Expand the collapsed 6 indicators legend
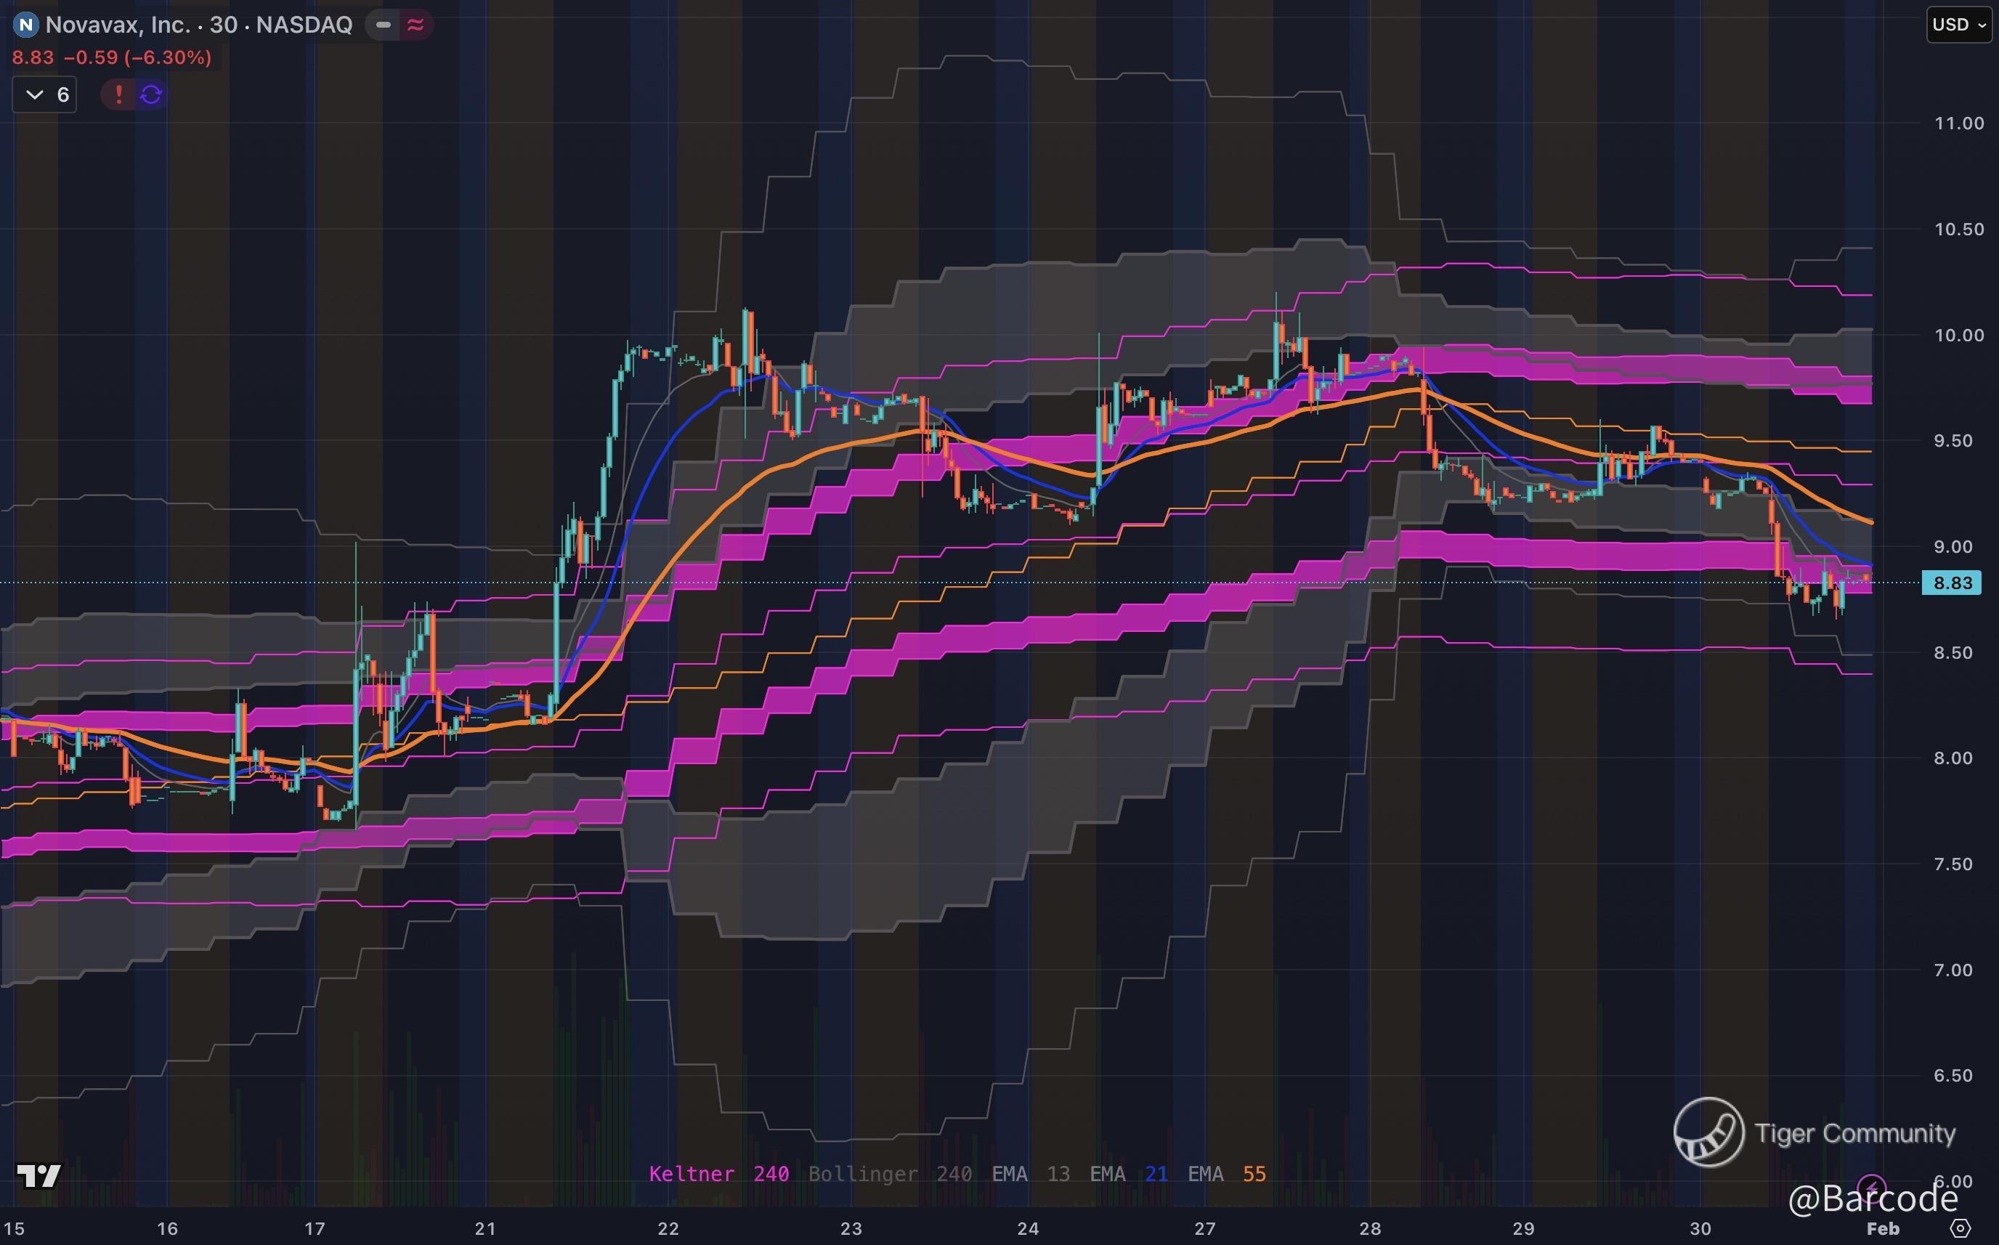Screen dimensions: 1999x1245 point(45,94)
